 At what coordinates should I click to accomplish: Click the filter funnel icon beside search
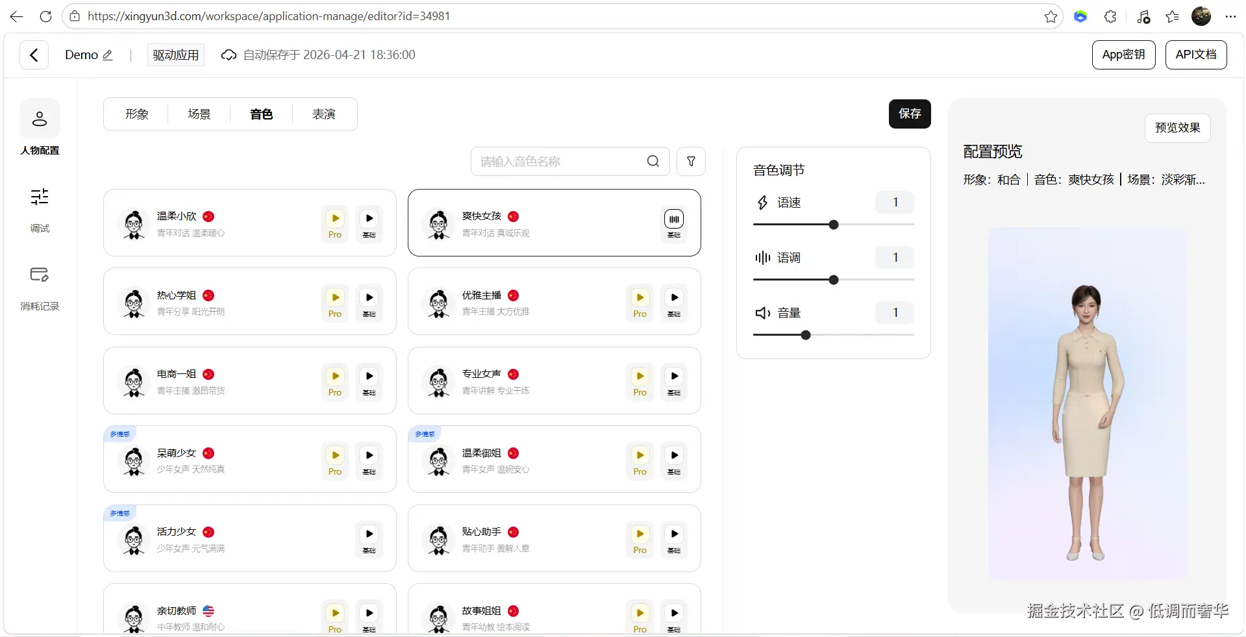point(691,161)
